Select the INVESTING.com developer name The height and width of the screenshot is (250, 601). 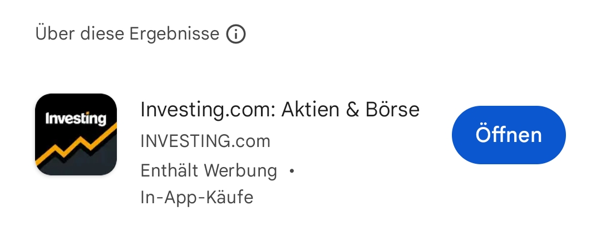click(205, 141)
